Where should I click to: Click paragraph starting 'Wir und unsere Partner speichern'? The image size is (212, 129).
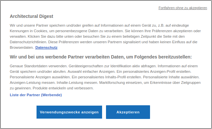point(105,36)
